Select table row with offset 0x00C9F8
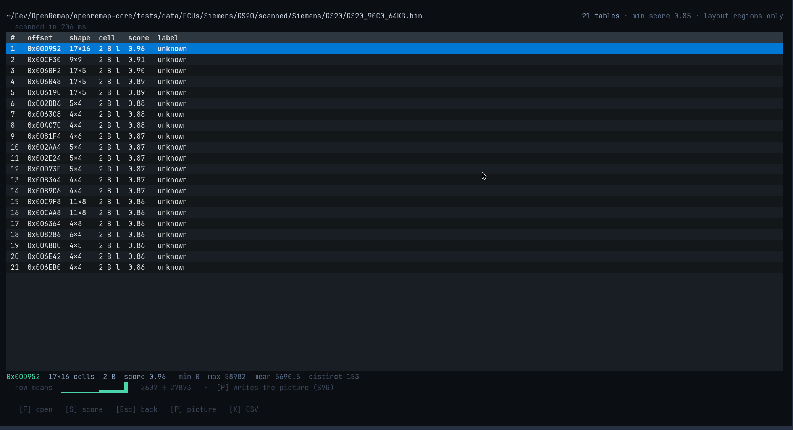The width and height of the screenshot is (793, 430). [x=395, y=202]
